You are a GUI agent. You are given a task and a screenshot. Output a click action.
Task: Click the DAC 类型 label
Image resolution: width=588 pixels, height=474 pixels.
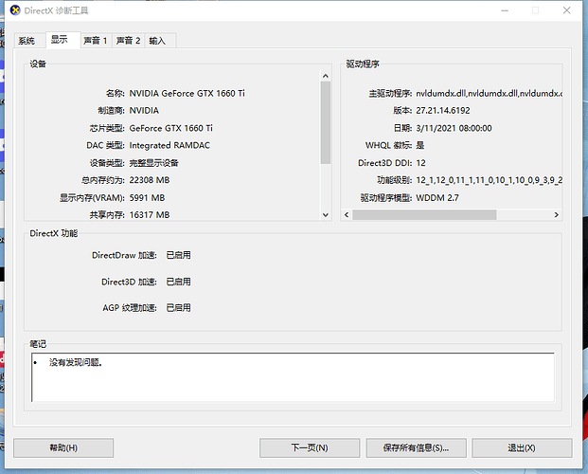click(x=105, y=145)
